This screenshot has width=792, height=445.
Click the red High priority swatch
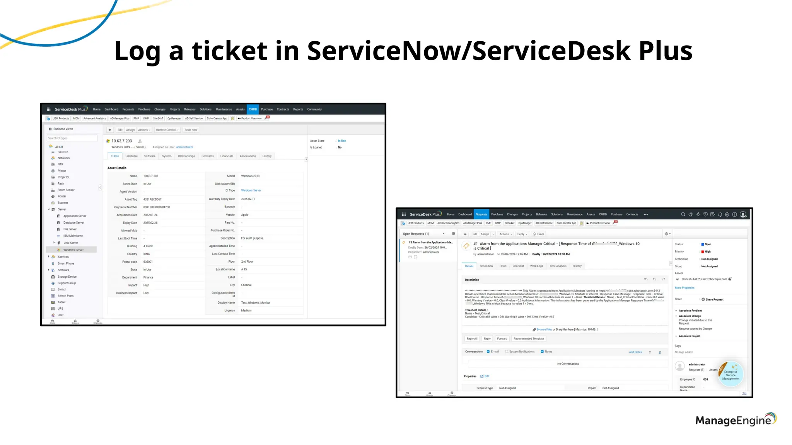tap(703, 251)
